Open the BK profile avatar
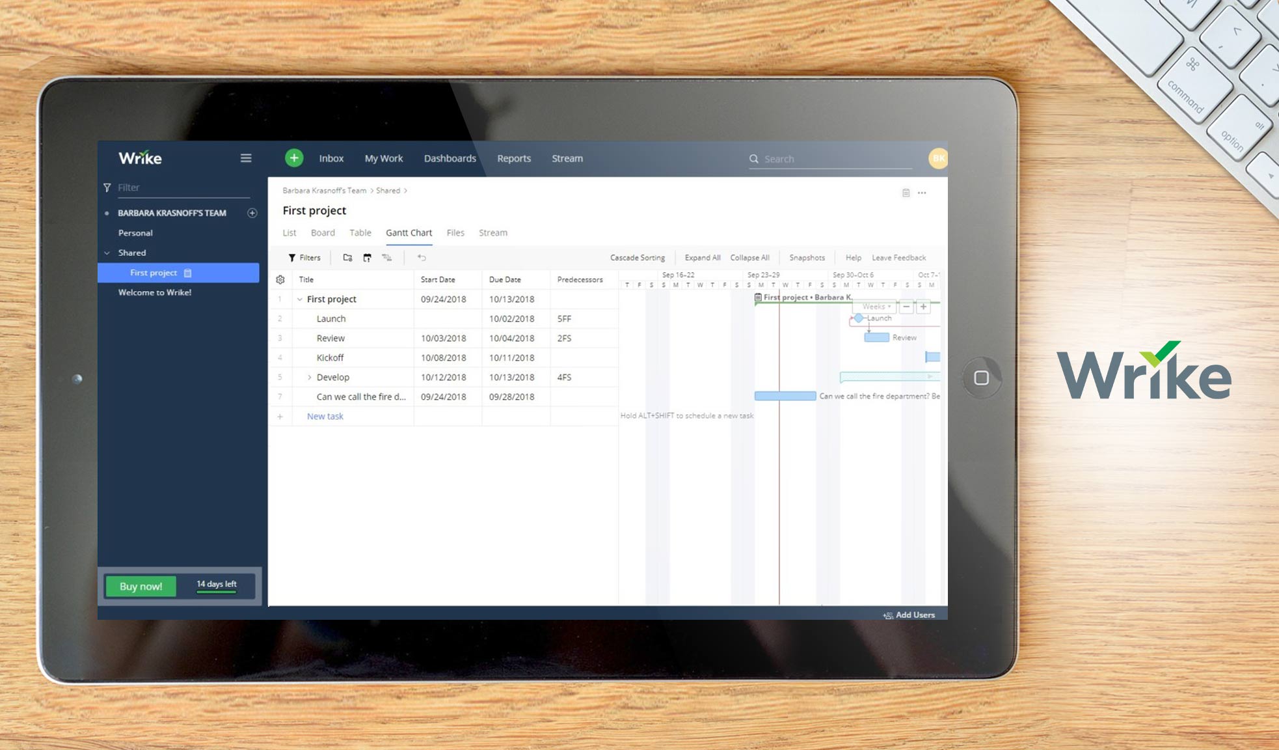Viewport: 1279px width, 750px height. coord(937,158)
